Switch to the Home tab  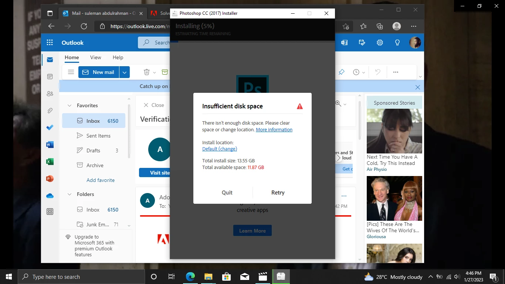pyautogui.click(x=72, y=57)
